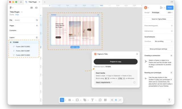Image resolution: width=182 pixels, height=109 pixels.
Task: Open Tilda Plugin file name dropdown
Action: click(x=22, y=12)
